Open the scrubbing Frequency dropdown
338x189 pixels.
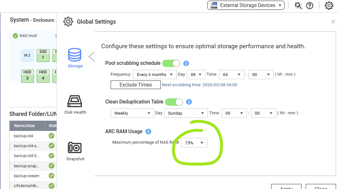pyautogui.click(x=155, y=74)
